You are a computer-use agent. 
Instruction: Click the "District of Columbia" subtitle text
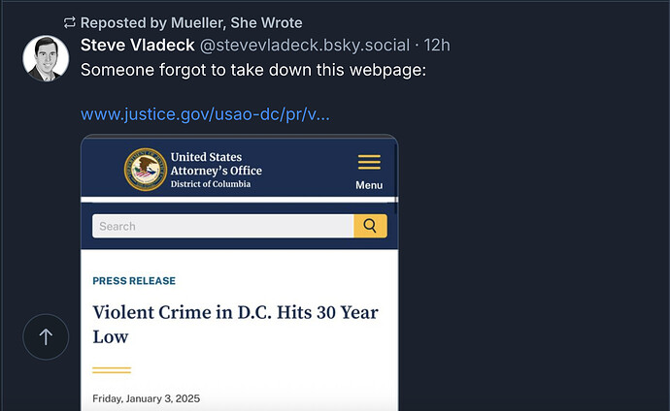pos(210,184)
